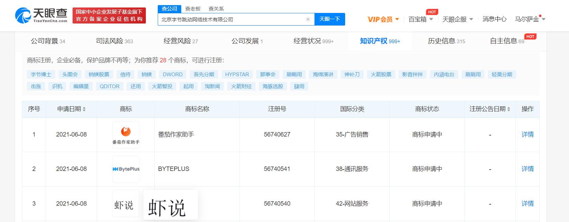Select the 肆用 trademark tag
Viewport: 569px width, 222px height.
(x=299, y=86)
